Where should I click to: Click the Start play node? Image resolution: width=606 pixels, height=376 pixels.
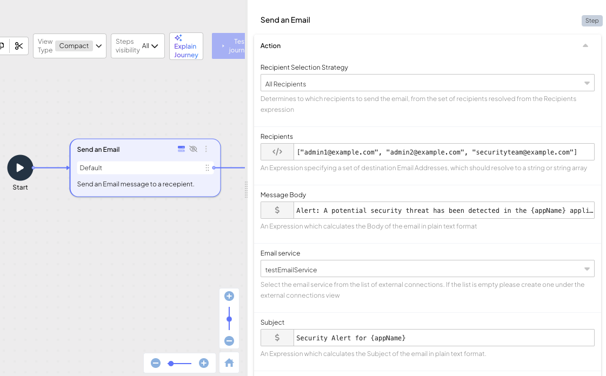(20, 167)
